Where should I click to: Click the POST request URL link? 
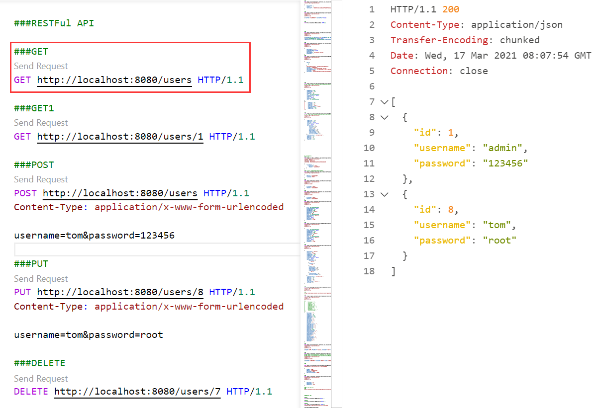pyautogui.click(x=120, y=193)
